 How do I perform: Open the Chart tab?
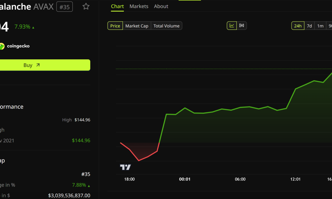coord(117,6)
